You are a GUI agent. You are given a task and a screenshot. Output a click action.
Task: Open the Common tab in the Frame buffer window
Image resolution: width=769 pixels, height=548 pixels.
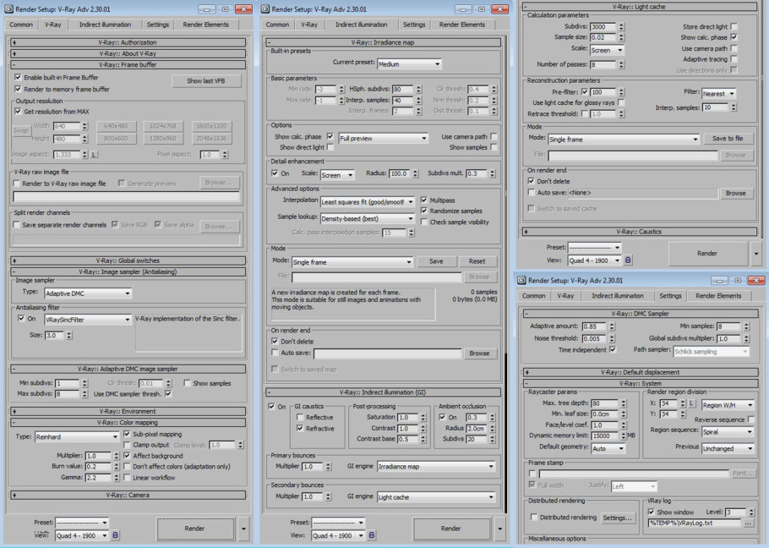21,25
